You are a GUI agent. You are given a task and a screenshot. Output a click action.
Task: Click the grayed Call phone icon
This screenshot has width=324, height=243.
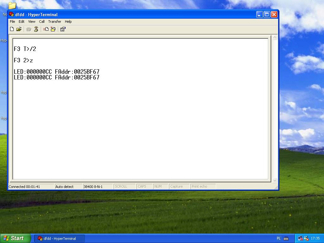pos(29,29)
